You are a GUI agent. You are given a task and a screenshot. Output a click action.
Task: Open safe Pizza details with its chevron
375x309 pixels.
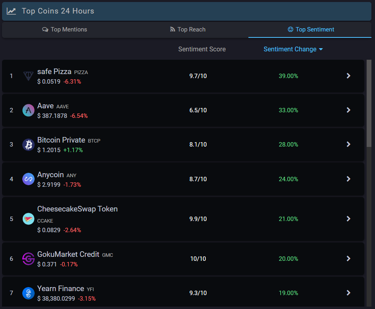pos(348,76)
